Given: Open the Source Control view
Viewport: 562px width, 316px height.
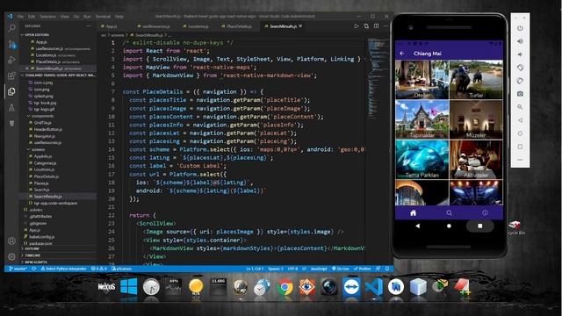Looking at the screenshot, I should coord(11,44).
